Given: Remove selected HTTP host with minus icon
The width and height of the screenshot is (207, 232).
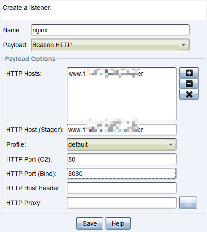Looking at the screenshot, I should click(x=189, y=83).
